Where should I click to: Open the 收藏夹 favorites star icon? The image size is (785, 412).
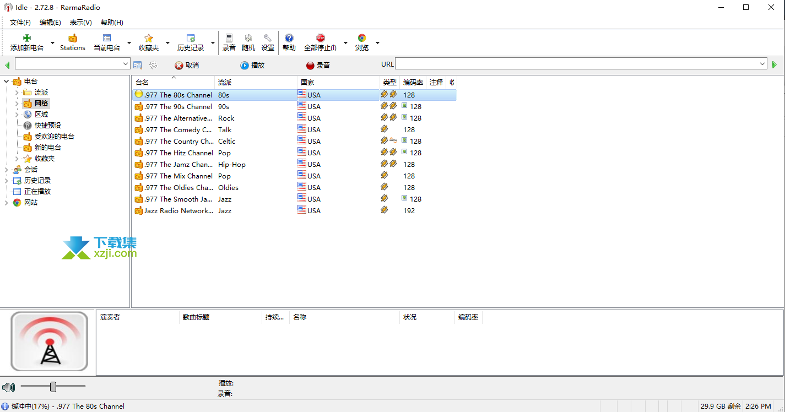149,38
